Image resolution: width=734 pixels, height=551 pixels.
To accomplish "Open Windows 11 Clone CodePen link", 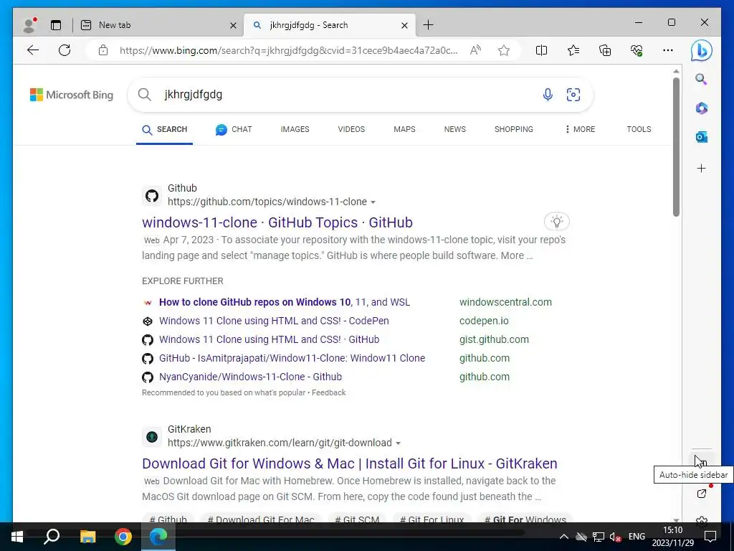I will (274, 321).
